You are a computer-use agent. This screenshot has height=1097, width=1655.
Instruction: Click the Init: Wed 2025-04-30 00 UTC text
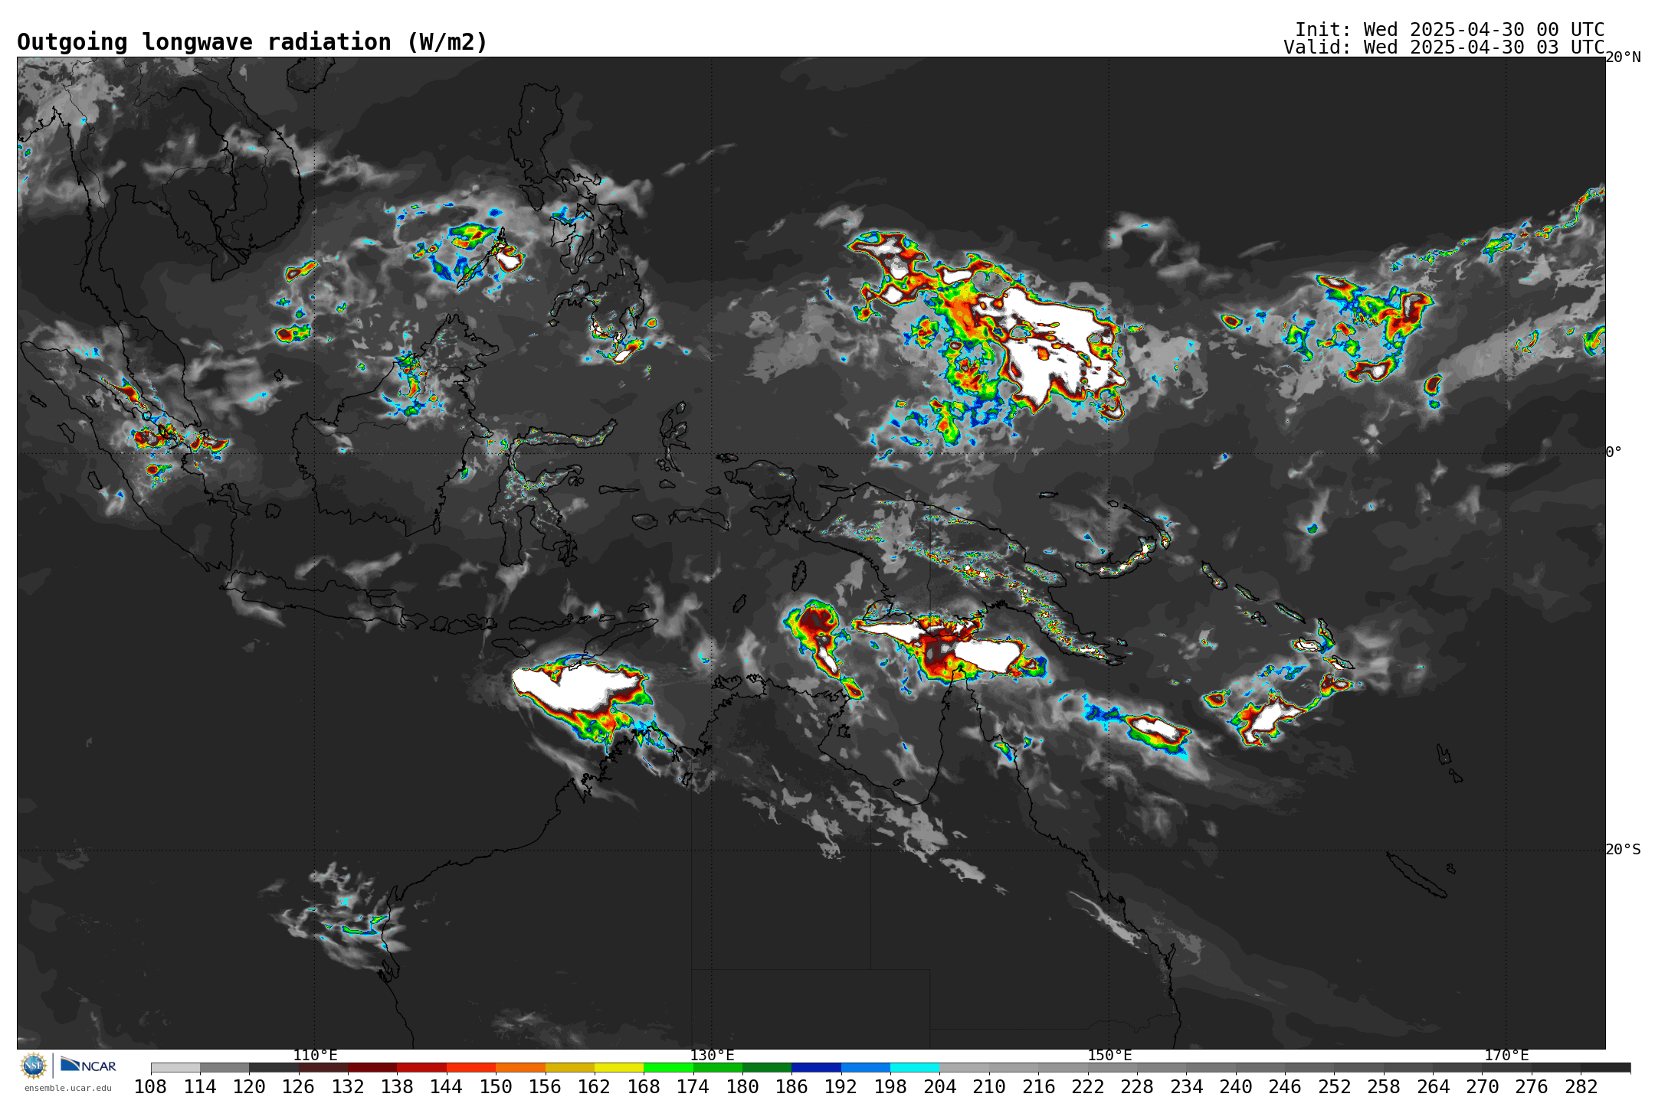(x=1450, y=29)
